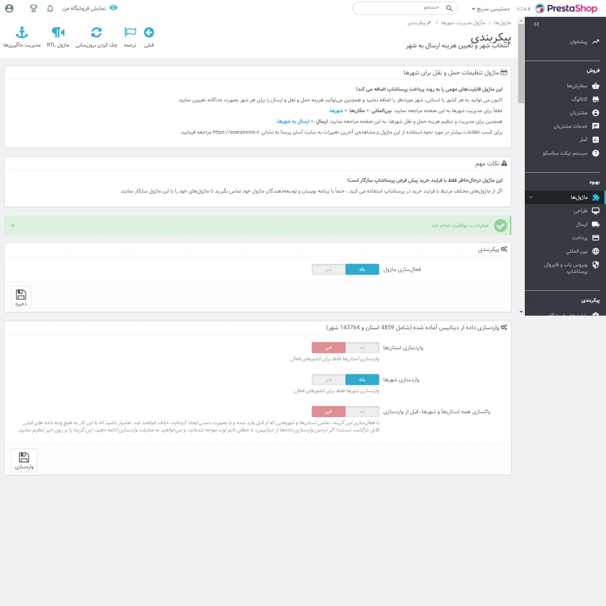Click the مدیریت جاگیری‌ها anchor icon
Viewport: 606px width, 606px height.
(22, 33)
